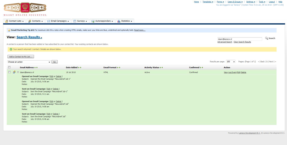
Task: Open the Advanced Search link
Action: (x=225, y=42)
